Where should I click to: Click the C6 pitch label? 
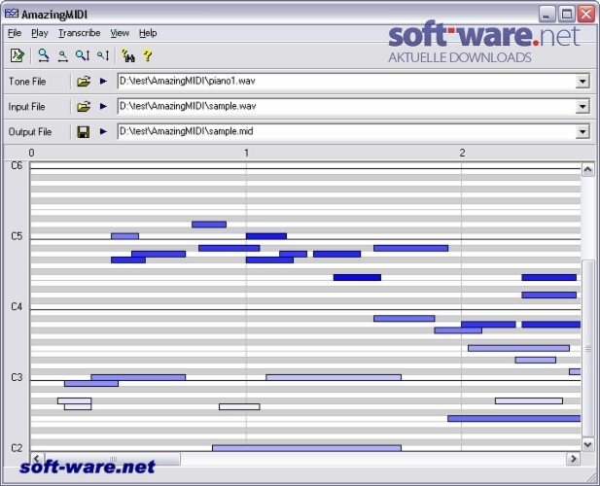click(17, 165)
